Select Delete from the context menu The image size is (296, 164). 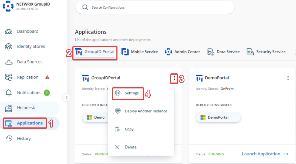point(130,147)
